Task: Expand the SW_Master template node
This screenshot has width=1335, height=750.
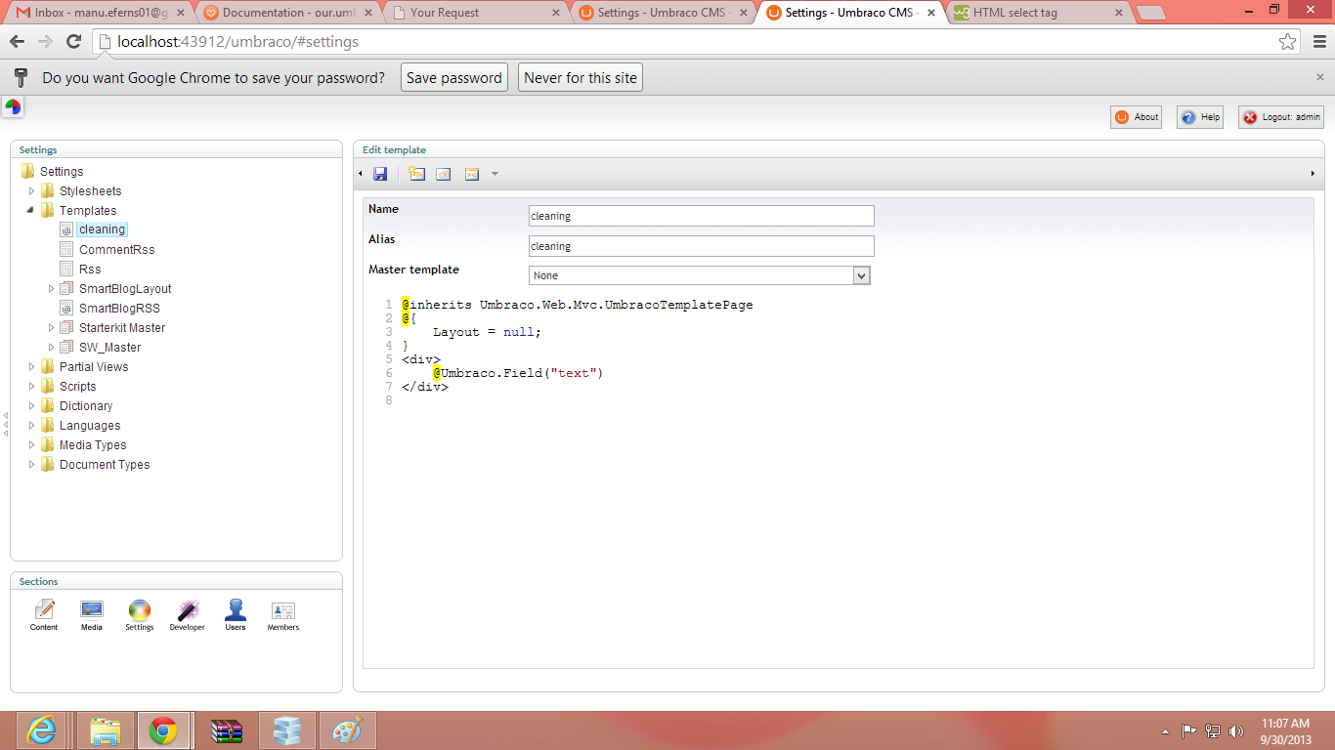Action: click(x=51, y=347)
